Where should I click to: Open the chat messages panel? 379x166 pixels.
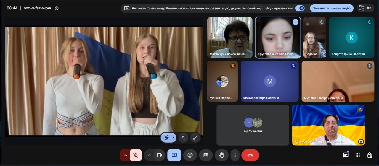pos(346,155)
